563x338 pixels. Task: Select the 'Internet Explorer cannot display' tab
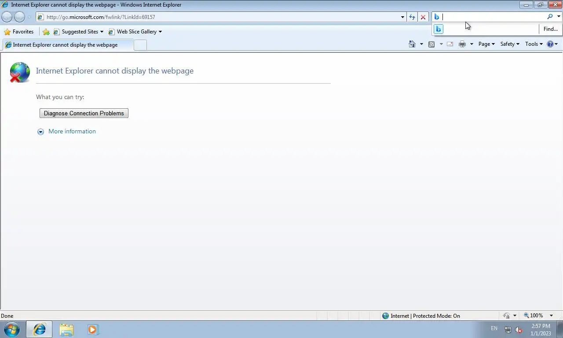[67, 45]
